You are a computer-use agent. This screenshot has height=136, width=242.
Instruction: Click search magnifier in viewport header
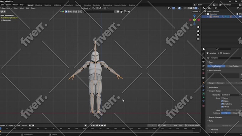point(84,12)
